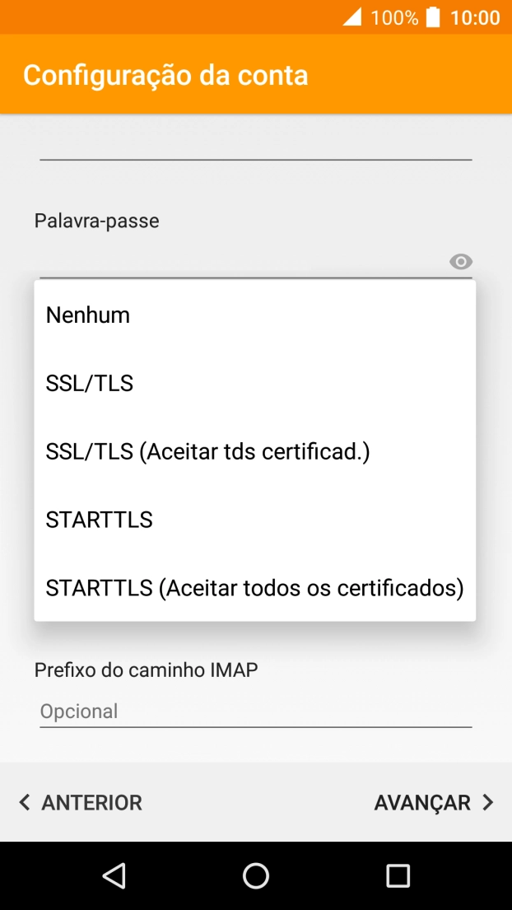512x910 pixels.
Task: Tap the Configuração da conta header
Action: (166, 74)
